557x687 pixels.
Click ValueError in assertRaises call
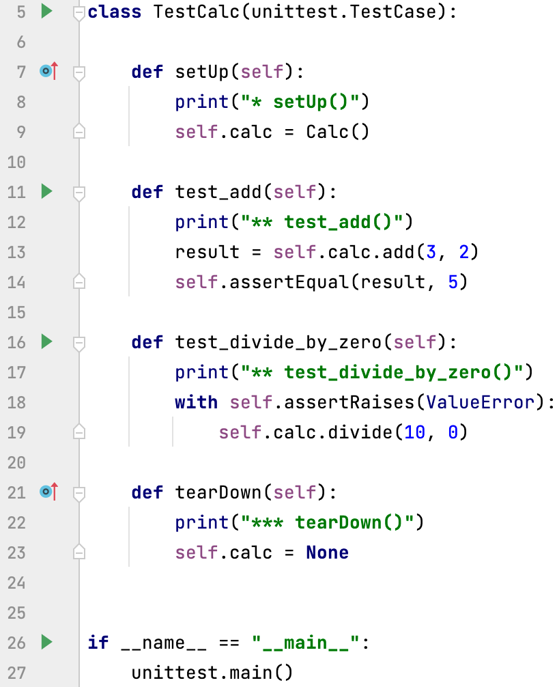point(481,402)
